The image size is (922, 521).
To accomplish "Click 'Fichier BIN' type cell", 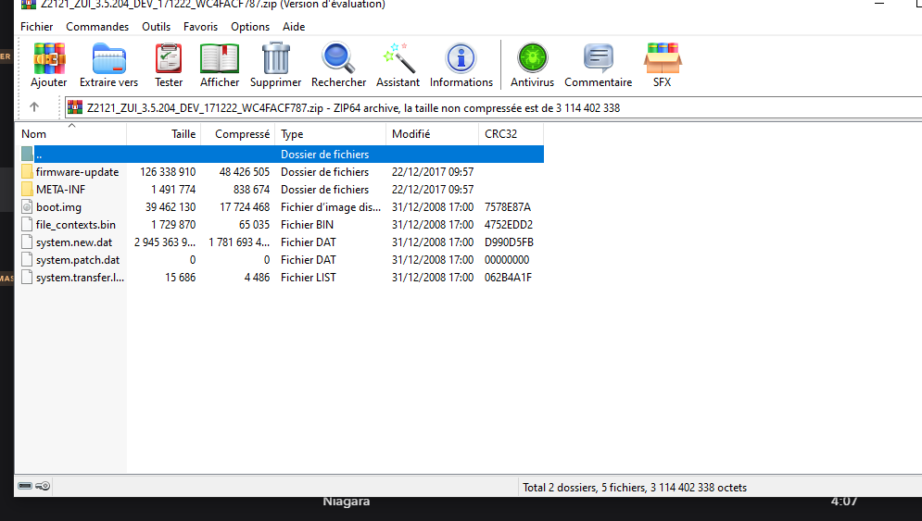I will (x=307, y=224).
